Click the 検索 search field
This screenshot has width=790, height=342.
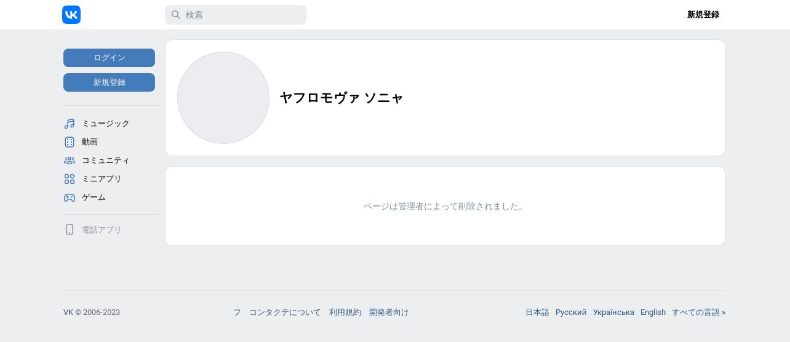point(236,15)
